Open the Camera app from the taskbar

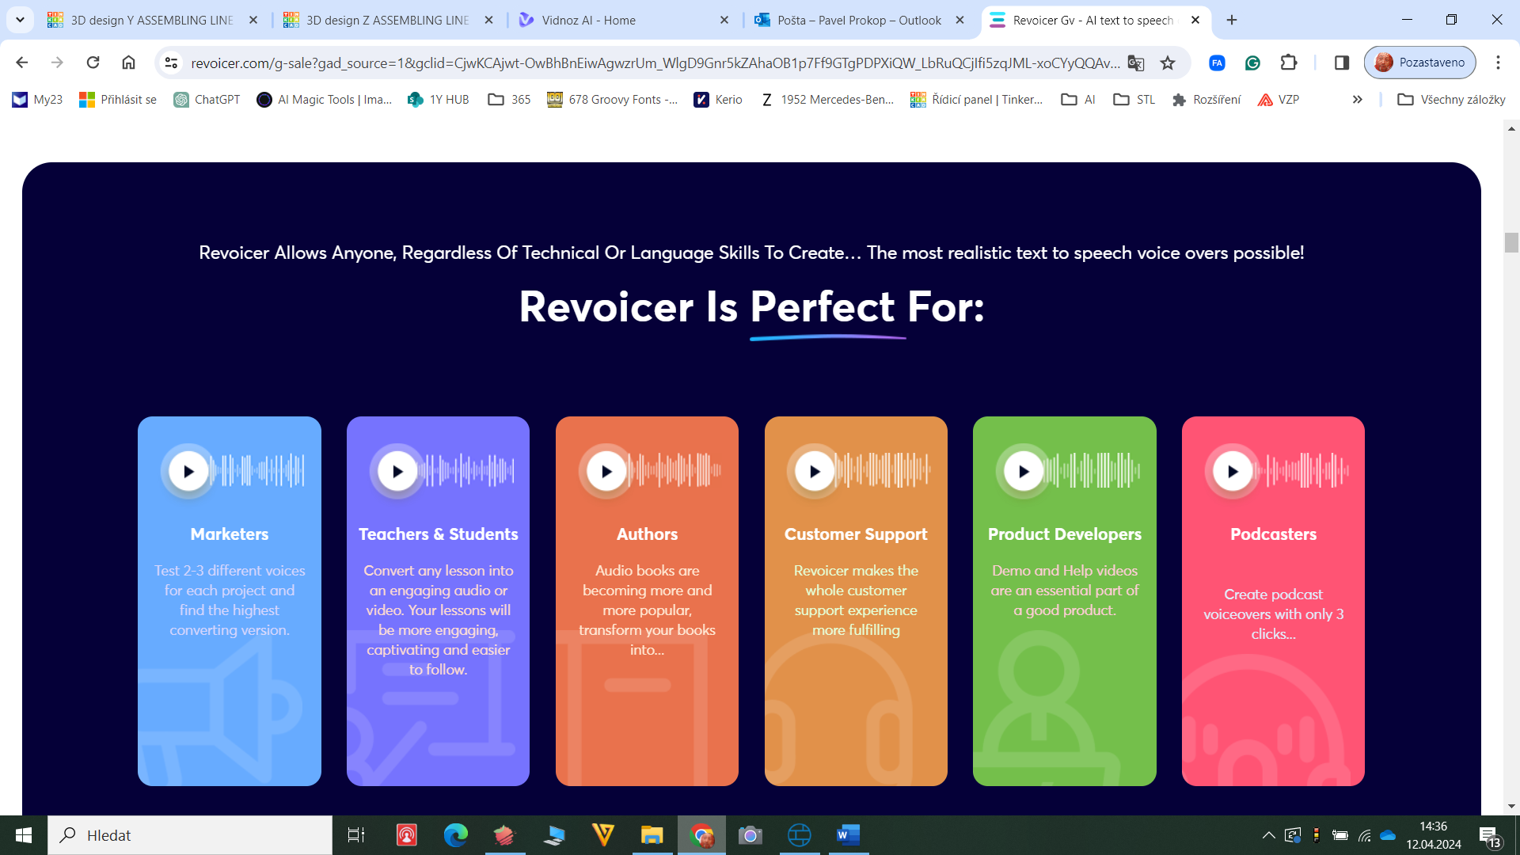(750, 835)
